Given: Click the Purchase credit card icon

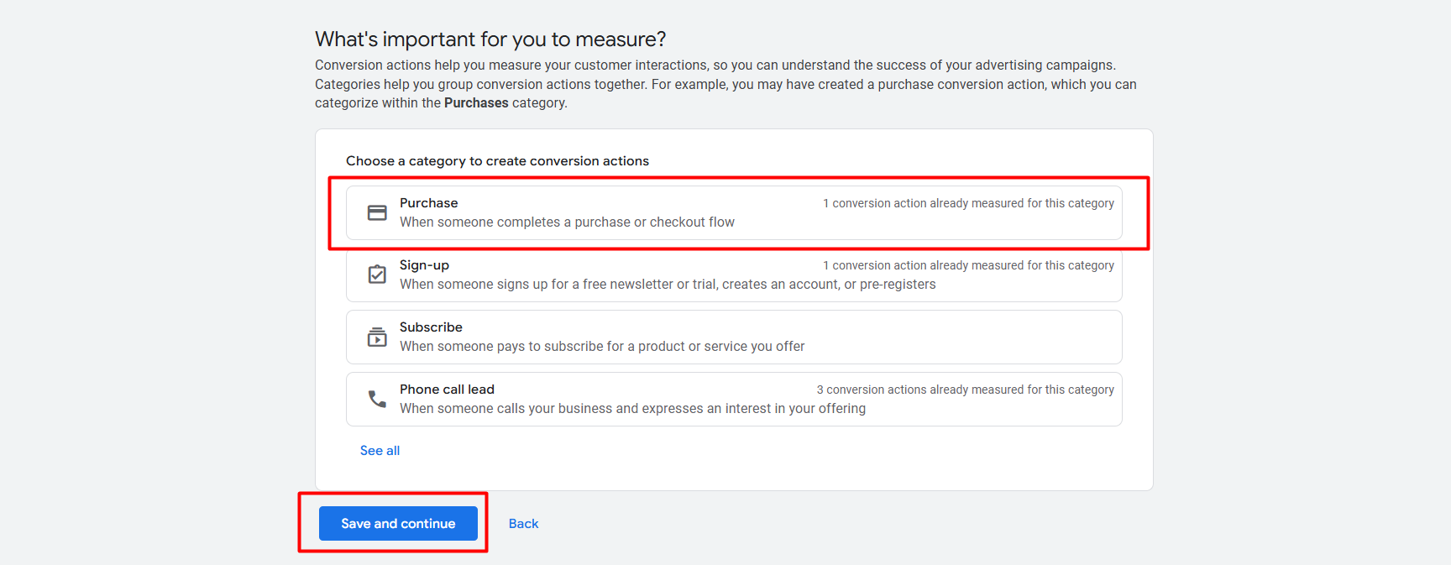Looking at the screenshot, I should 377,213.
